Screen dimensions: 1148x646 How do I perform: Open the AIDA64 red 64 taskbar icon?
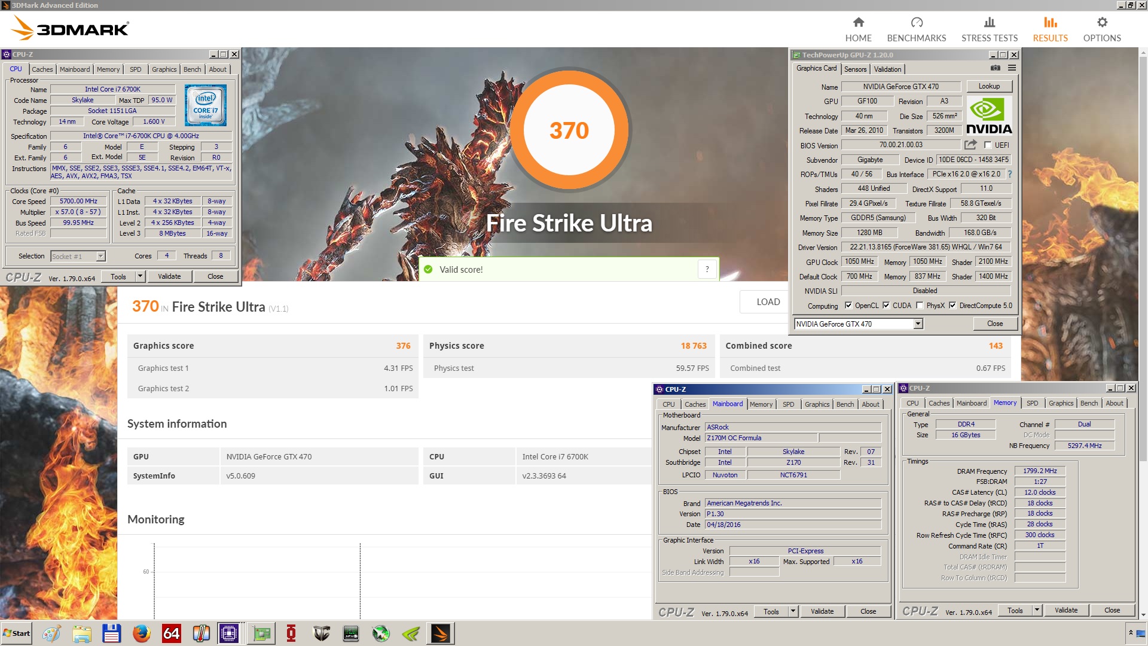(x=171, y=633)
